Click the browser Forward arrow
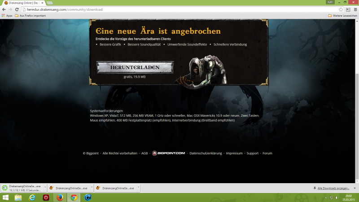Image resolution: width=359 pixels, height=202 pixels. pos(10,9)
